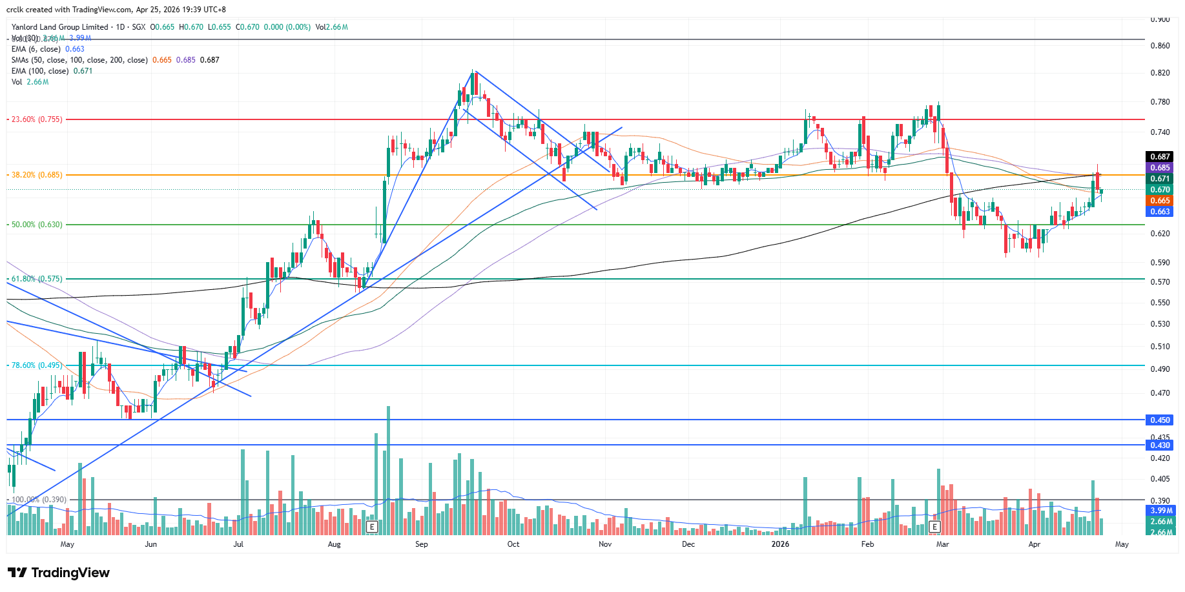Image resolution: width=1185 pixels, height=592 pixels.
Task: Click the 78.60% (0.495) Fibonacci level label
Action: point(37,365)
